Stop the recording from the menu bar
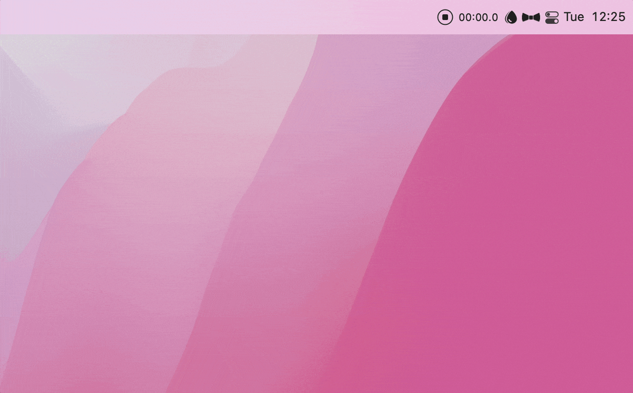The height and width of the screenshot is (393, 633). (x=445, y=18)
